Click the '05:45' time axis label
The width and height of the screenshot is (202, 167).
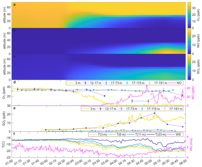click(174, 162)
